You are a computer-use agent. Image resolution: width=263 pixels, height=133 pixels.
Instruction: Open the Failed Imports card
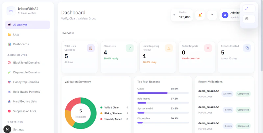(197, 57)
